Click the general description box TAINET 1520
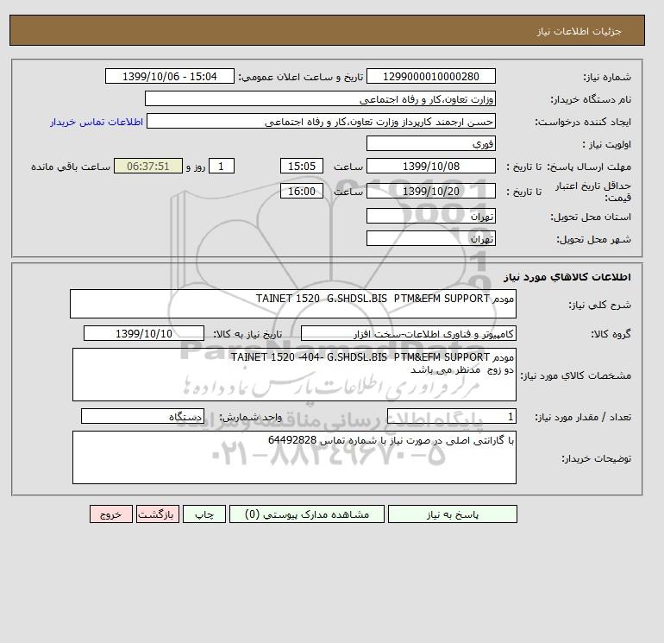Viewport: 664px width, 643px height. [x=293, y=304]
